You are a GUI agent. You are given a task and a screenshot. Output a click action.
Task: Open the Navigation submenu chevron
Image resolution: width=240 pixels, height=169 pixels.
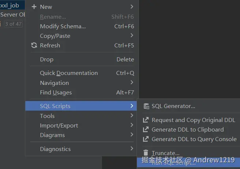[x=132, y=83]
